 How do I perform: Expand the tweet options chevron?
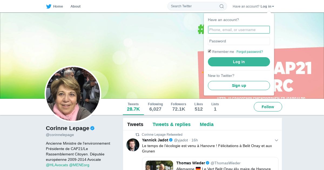[x=276, y=140]
